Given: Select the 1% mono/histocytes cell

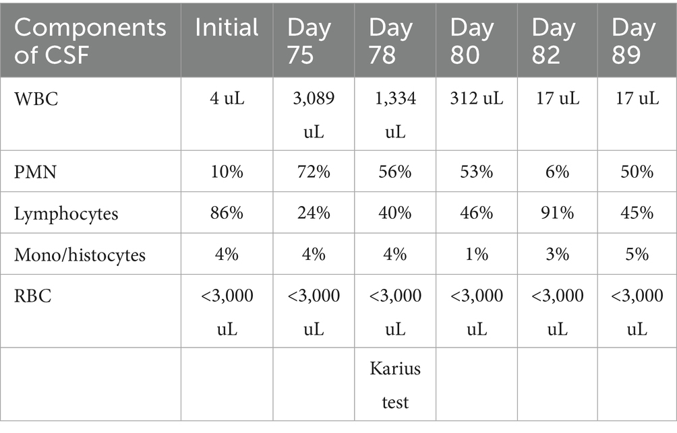Looking at the screenshot, I should (477, 255).
